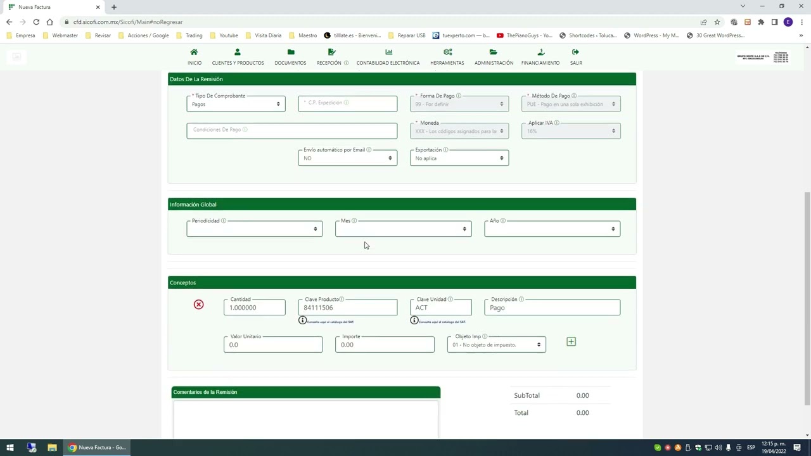
Task: Click the Clave Producto field
Action: click(347, 308)
